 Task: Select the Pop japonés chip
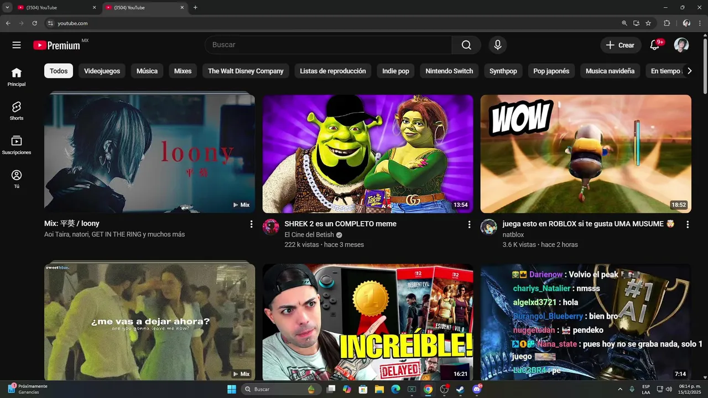551,71
